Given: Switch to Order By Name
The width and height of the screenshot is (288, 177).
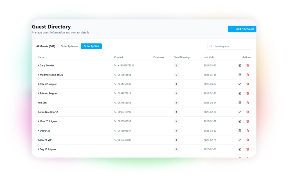Looking at the screenshot, I should coord(69,46).
